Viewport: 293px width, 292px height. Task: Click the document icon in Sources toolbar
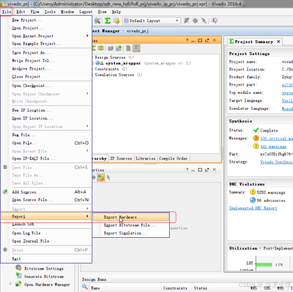point(128,48)
